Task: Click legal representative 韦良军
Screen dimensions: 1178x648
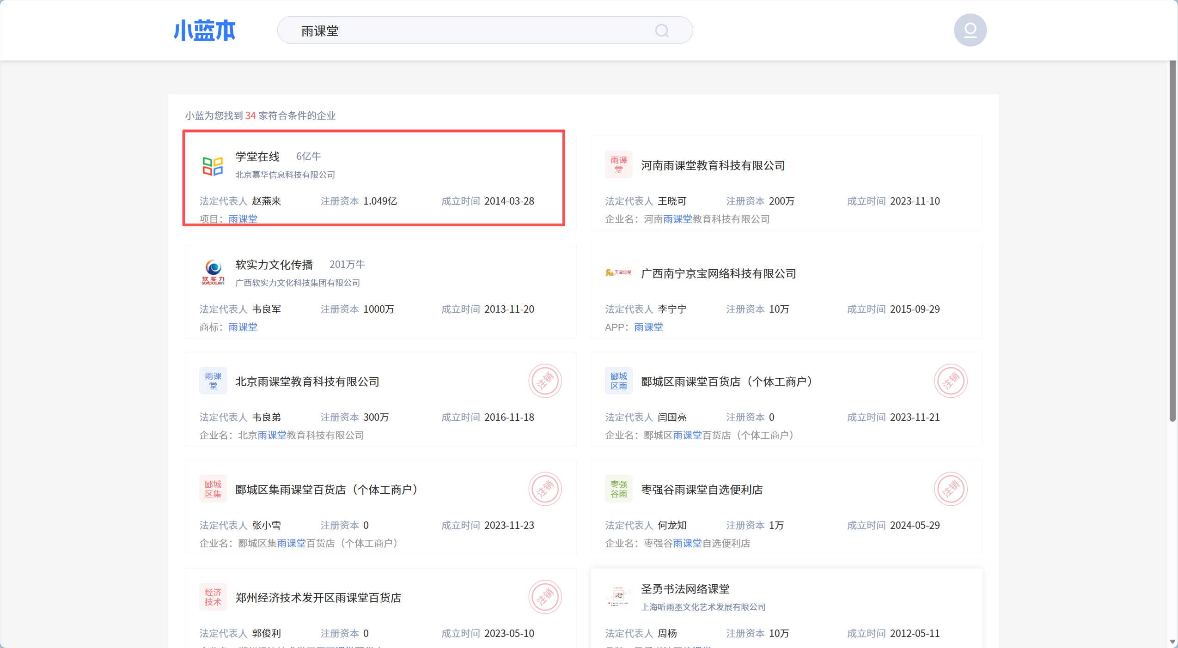Action: [267, 309]
